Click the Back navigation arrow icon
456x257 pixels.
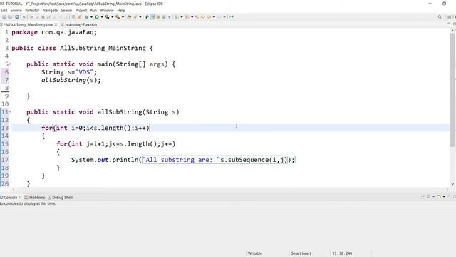[209, 17]
